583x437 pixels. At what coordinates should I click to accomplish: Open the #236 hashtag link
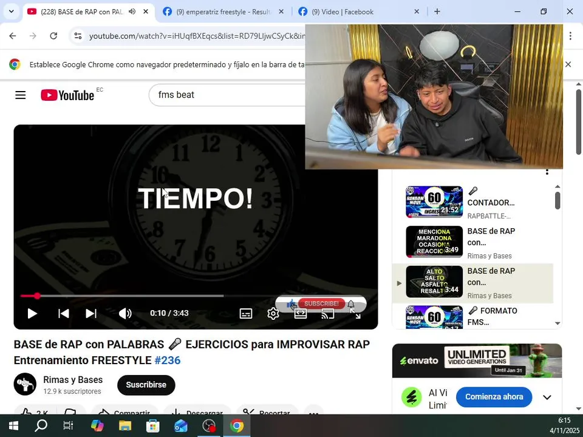click(x=168, y=361)
